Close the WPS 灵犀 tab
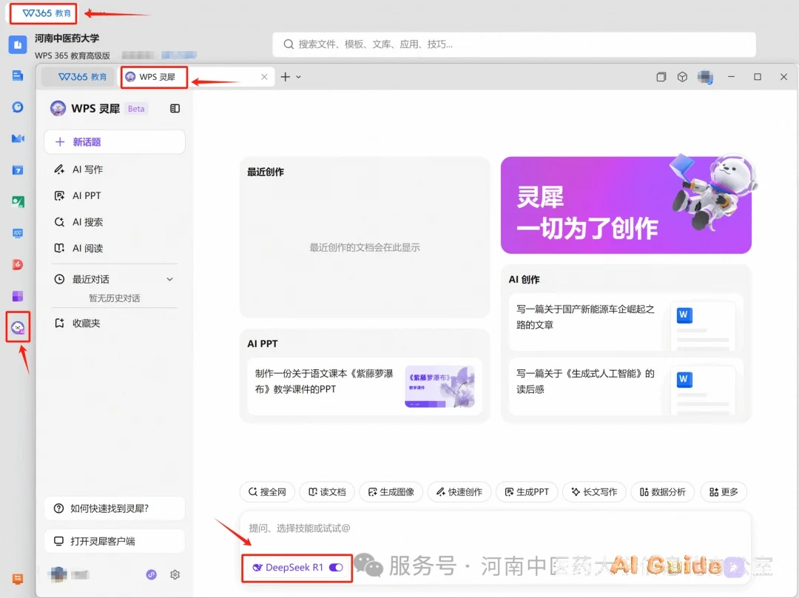 [x=264, y=77]
